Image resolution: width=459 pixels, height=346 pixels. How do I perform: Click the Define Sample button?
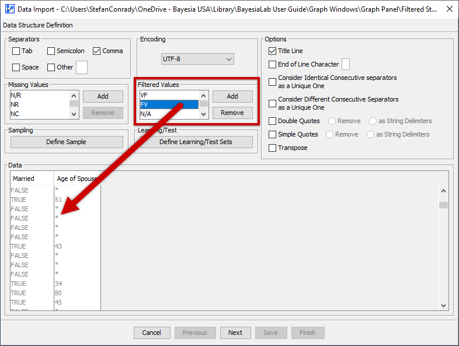click(67, 142)
